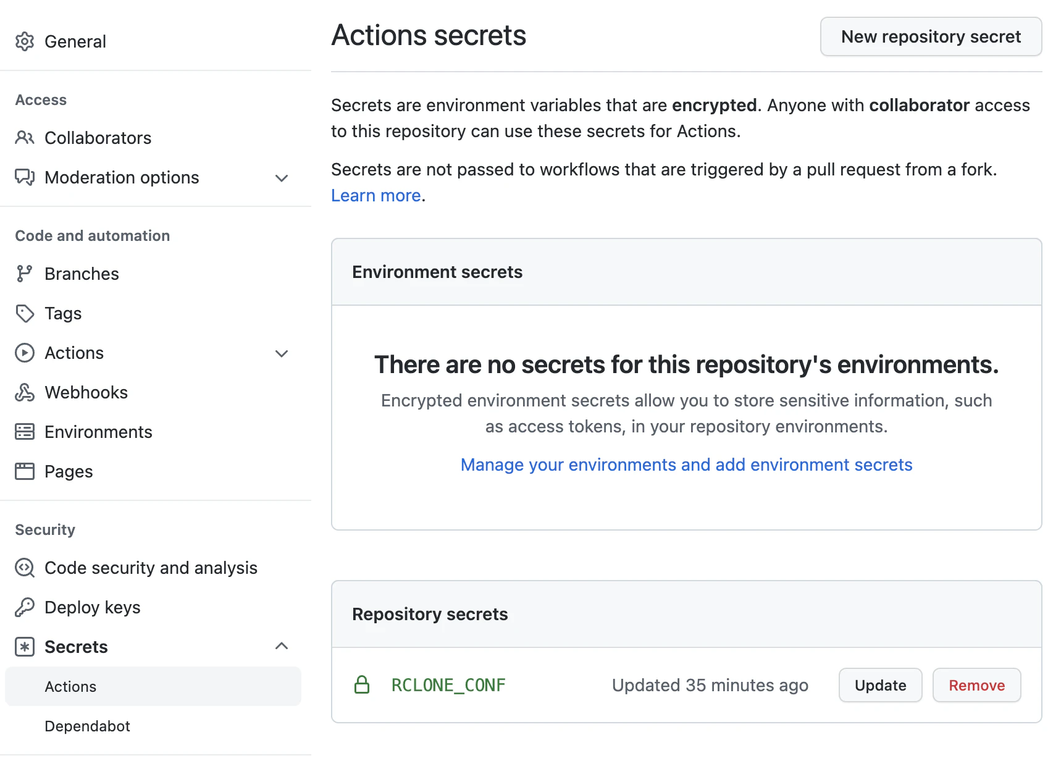Click the Webhooks icon in sidebar
1061x761 pixels.
pyautogui.click(x=25, y=392)
